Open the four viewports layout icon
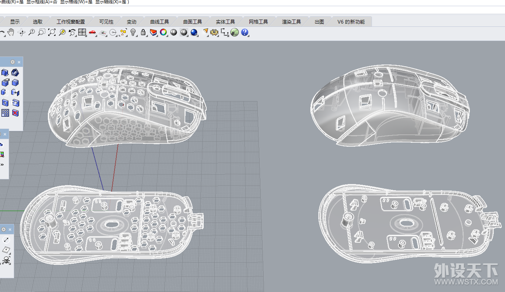This screenshot has height=292, width=505. pos(82,33)
